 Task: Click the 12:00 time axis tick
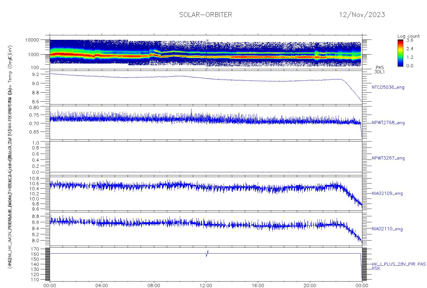pos(206,285)
